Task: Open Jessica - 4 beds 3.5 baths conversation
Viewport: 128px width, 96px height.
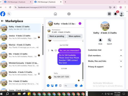Action: click(20, 37)
